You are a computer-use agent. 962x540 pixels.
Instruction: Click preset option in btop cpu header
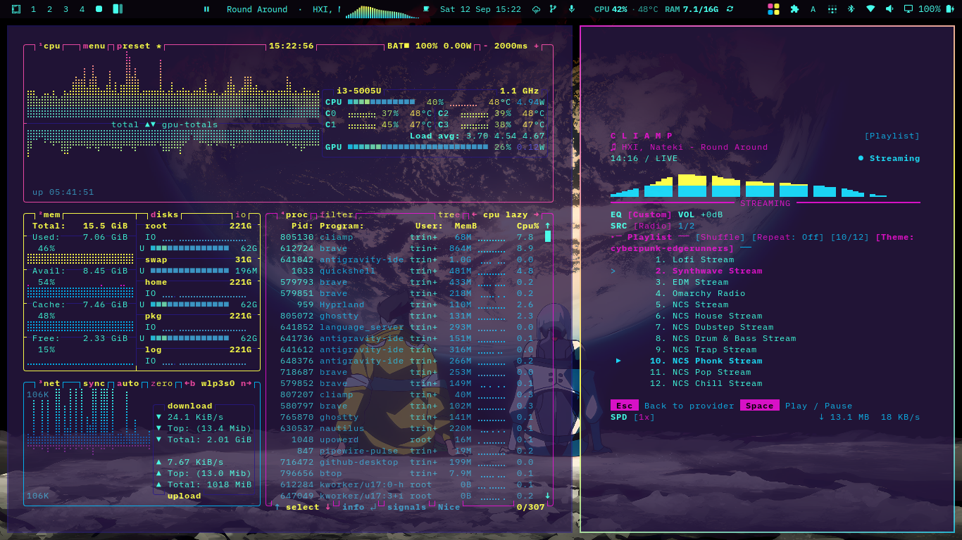click(x=139, y=46)
